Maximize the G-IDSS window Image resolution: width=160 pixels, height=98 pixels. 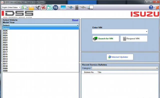tap(151, 2)
